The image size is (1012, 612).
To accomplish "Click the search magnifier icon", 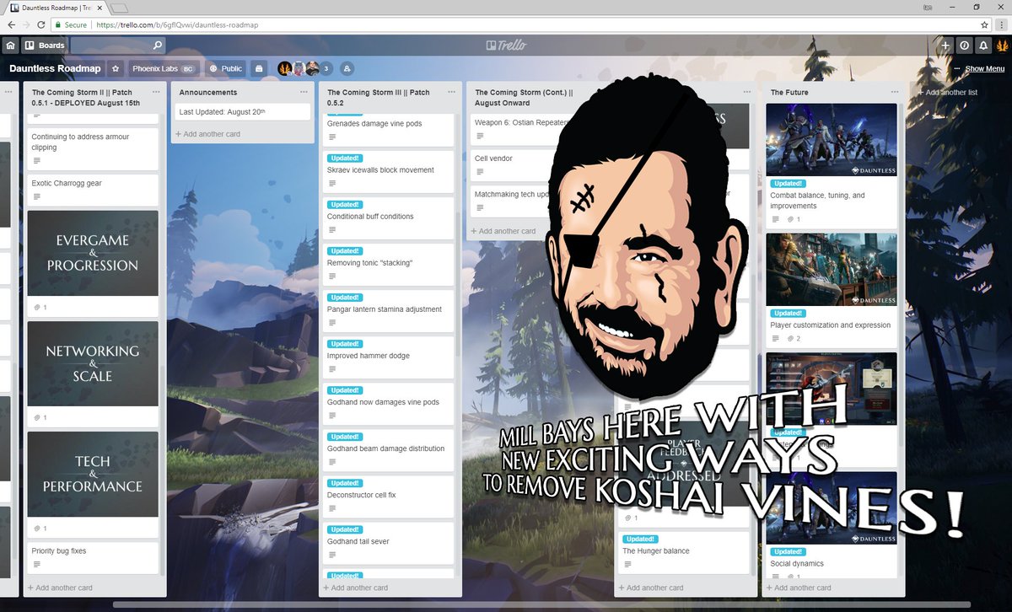I will (158, 46).
